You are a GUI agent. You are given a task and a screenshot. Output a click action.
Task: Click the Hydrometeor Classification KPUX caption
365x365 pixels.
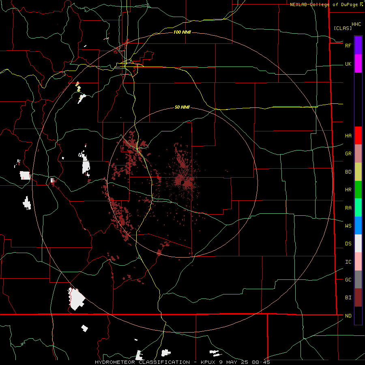(182, 362)
